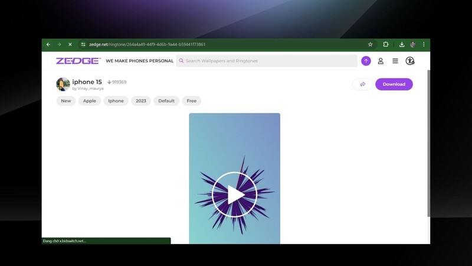Open site information icon in address bar

pos(83,44)
